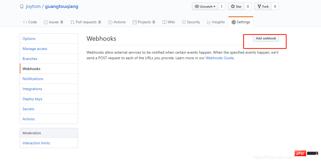
Task: Click the Pull requests count badge 0
Action: 100,22
